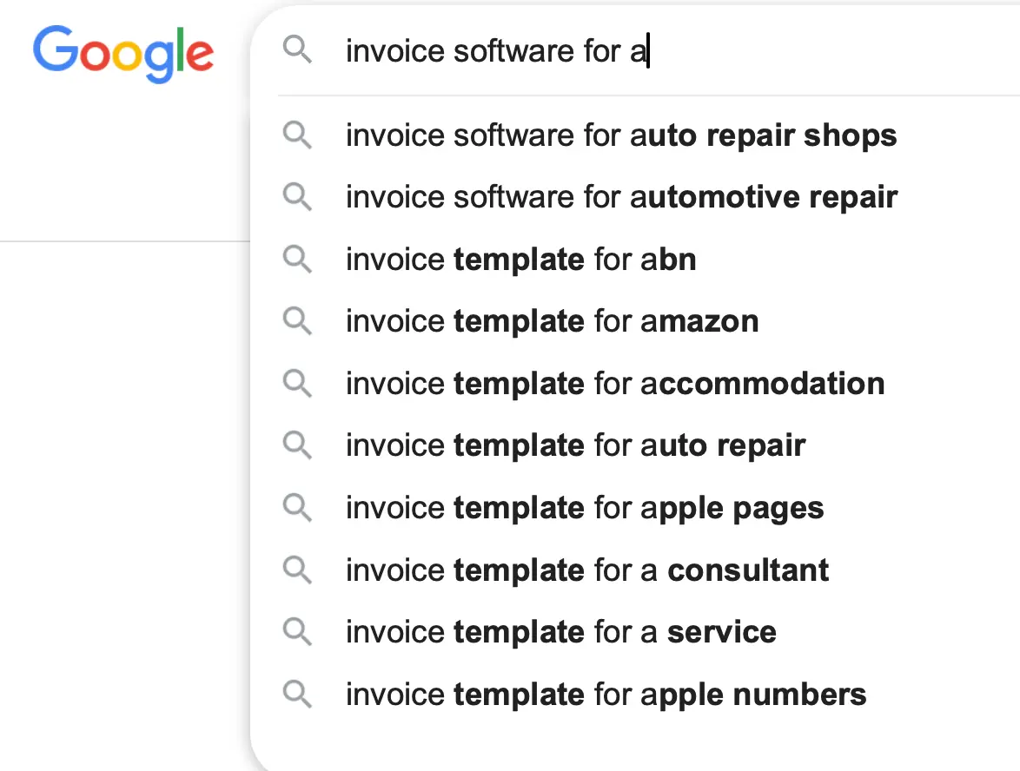Image resolution: width=1020 pixels, height=771 pixels.
Task: Click the Google logo
Action: (x=123, y=53)
